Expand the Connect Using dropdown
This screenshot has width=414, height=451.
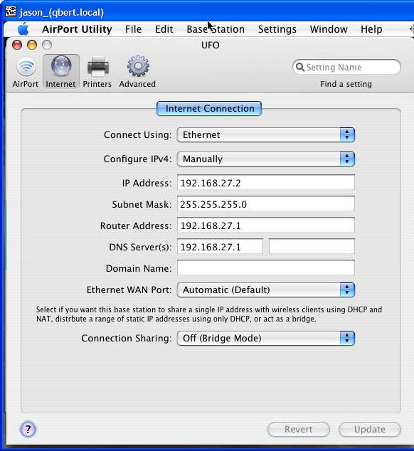[x=266, y=134]
